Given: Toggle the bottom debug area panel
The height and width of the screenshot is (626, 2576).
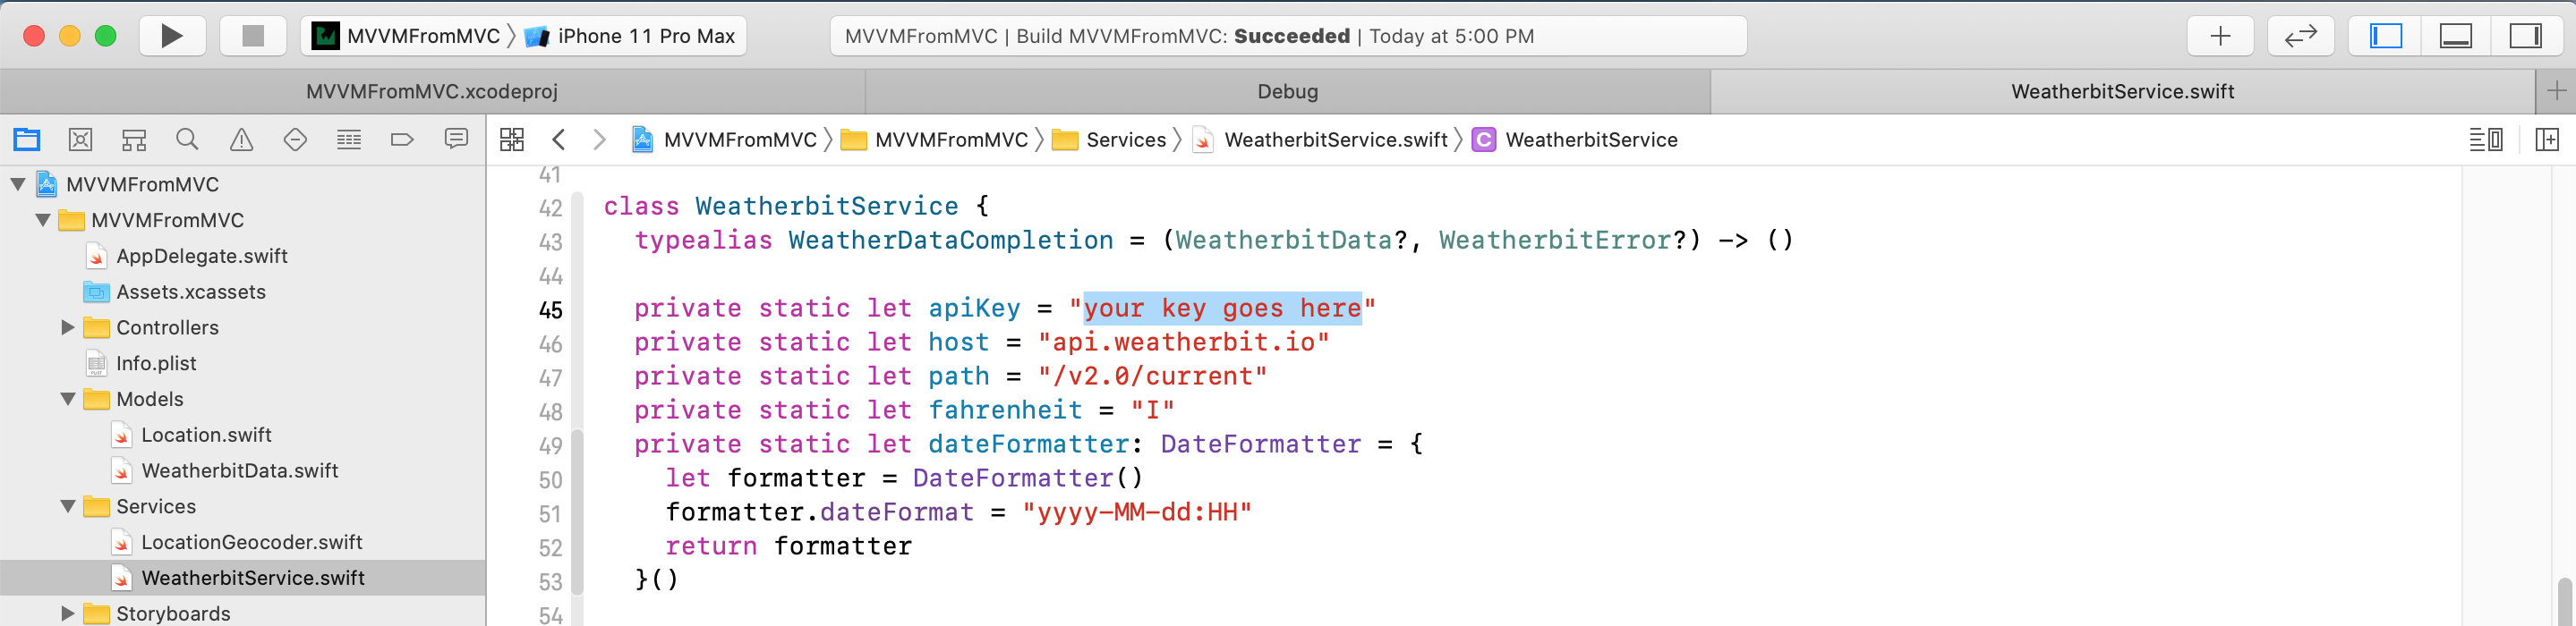Looking at the screenshot, I should point(2456,36).
